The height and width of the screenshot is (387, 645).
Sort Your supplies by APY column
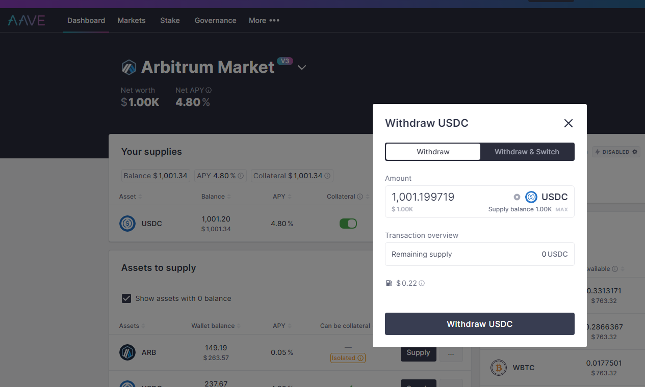coord(282,197)
